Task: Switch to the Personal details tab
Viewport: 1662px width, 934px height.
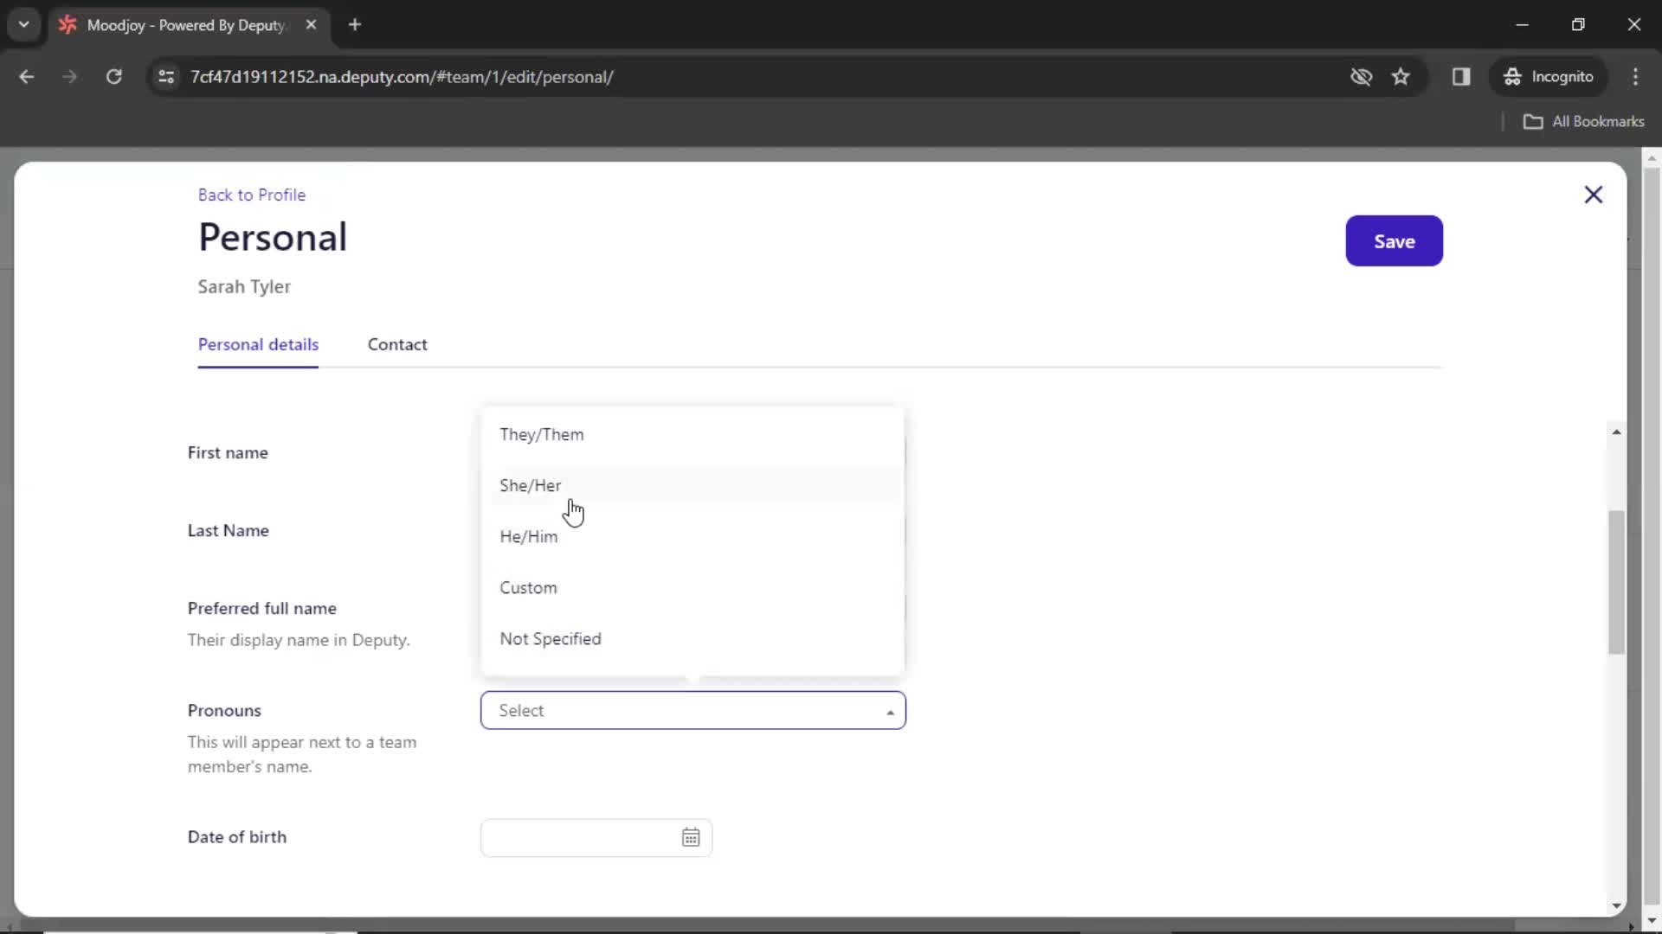Action: tap(257, 344)
